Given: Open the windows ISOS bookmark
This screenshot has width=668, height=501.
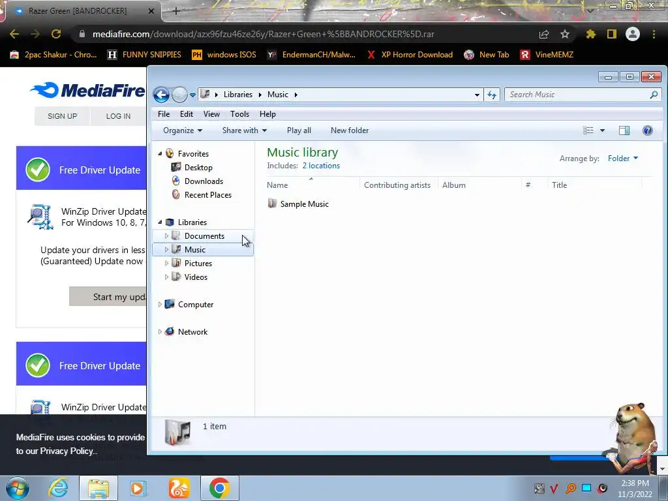Looking at the screenshot, I should click(x=224, y=55).
